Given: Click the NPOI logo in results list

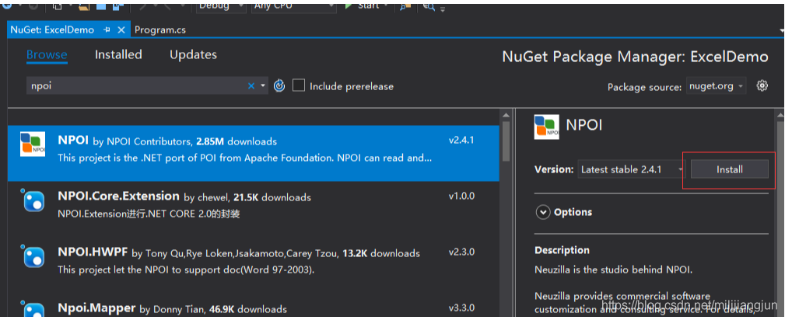Looking at the screenshot, I should point(33,144).
